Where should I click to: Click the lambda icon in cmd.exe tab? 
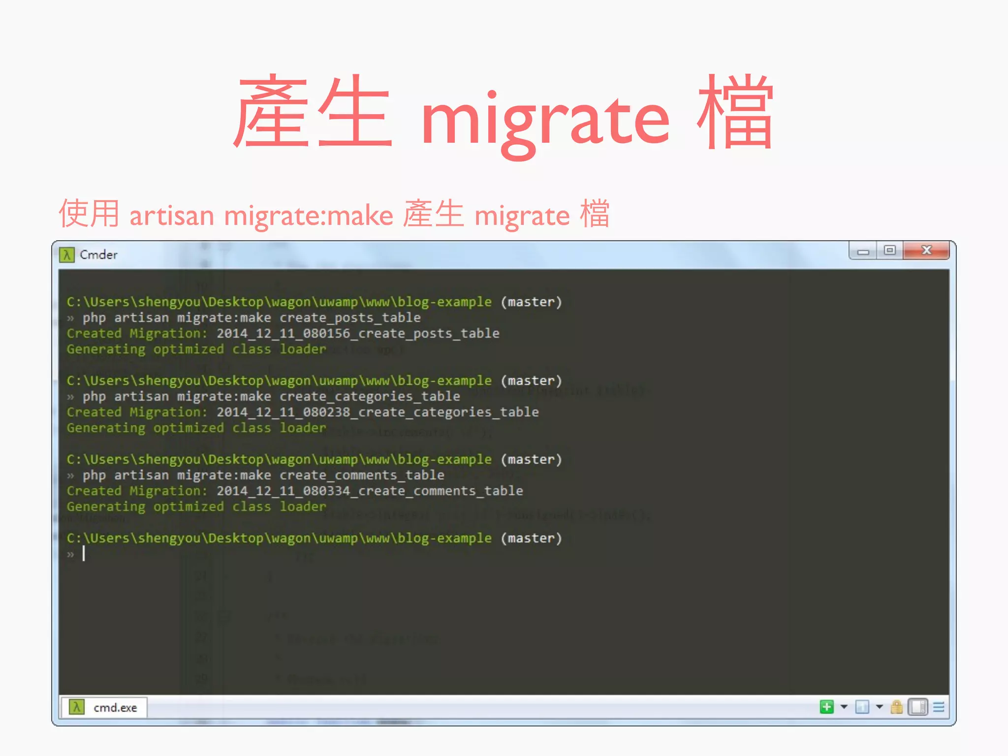pyautogui.click(x=76, y=707)
